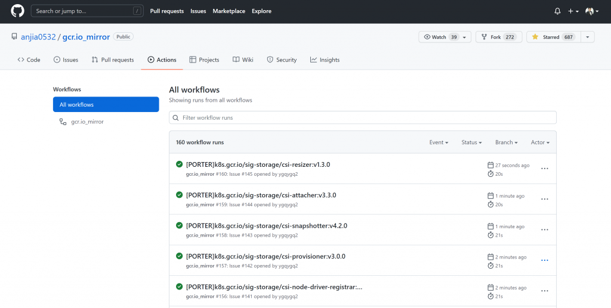Click the search magnifier in filter field
This screenshot has width=611, height=308.
pos(176,117)
